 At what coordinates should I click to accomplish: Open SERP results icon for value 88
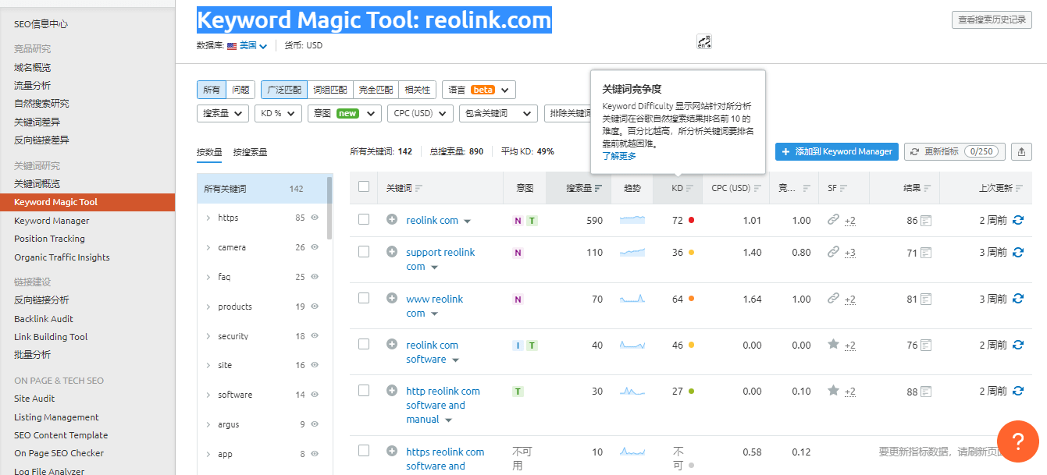pyautogui.click(x=926, y=392)
